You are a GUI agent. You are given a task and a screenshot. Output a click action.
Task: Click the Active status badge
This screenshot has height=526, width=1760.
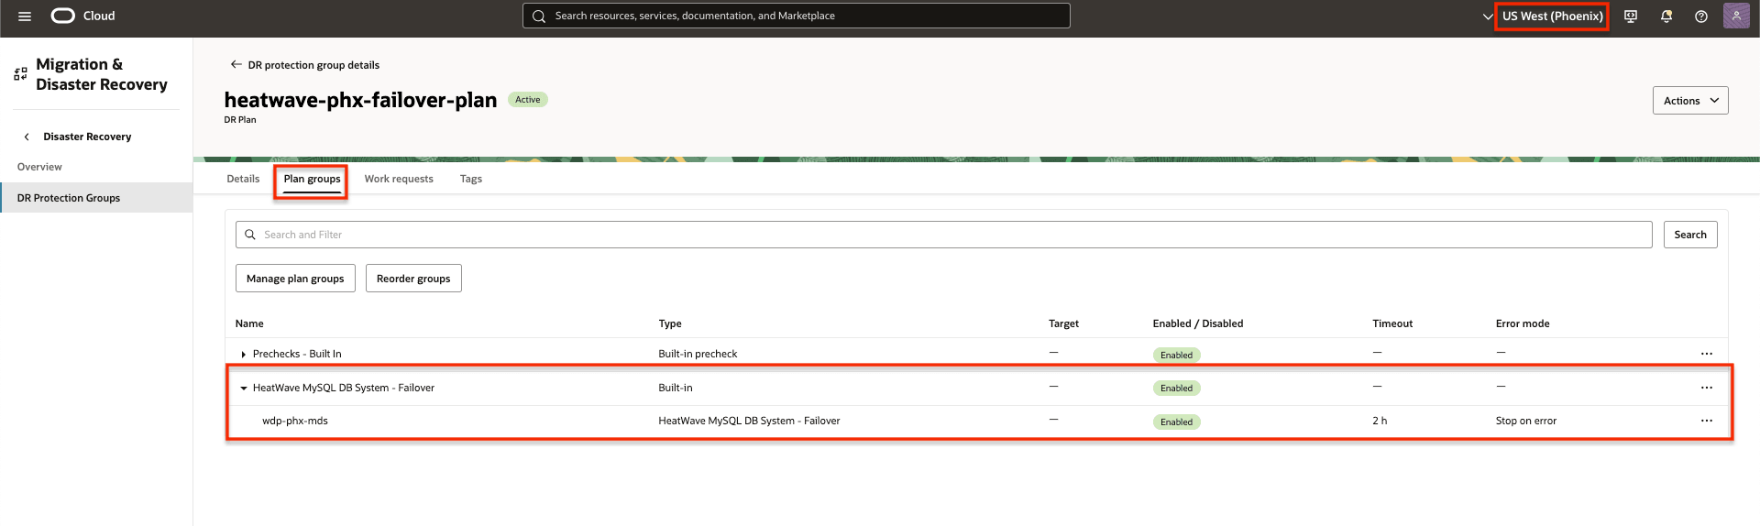coord(528,100)
